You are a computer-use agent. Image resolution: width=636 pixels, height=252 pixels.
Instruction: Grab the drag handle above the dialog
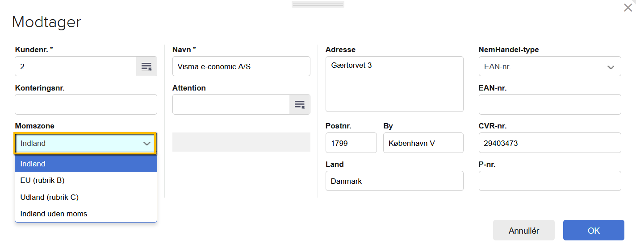coord(318,4)
